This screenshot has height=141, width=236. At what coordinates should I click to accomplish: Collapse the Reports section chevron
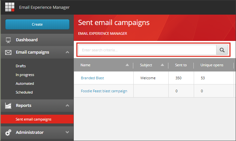click(67, 106)
